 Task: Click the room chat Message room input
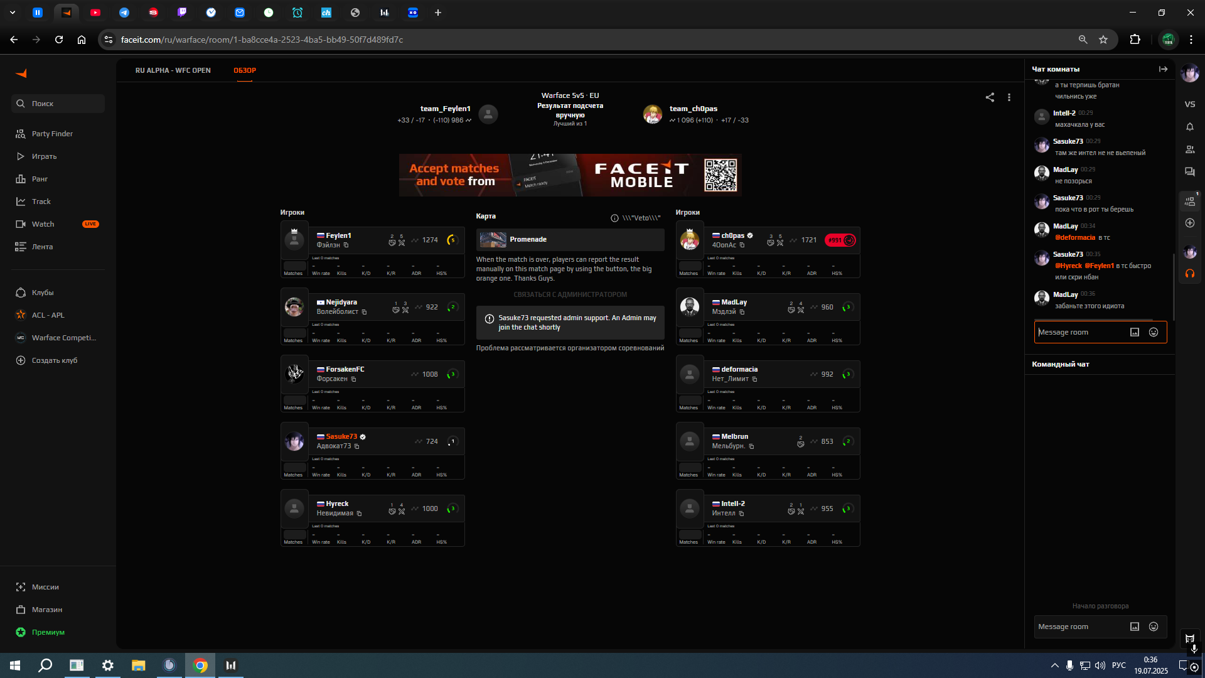[1079, 332]
